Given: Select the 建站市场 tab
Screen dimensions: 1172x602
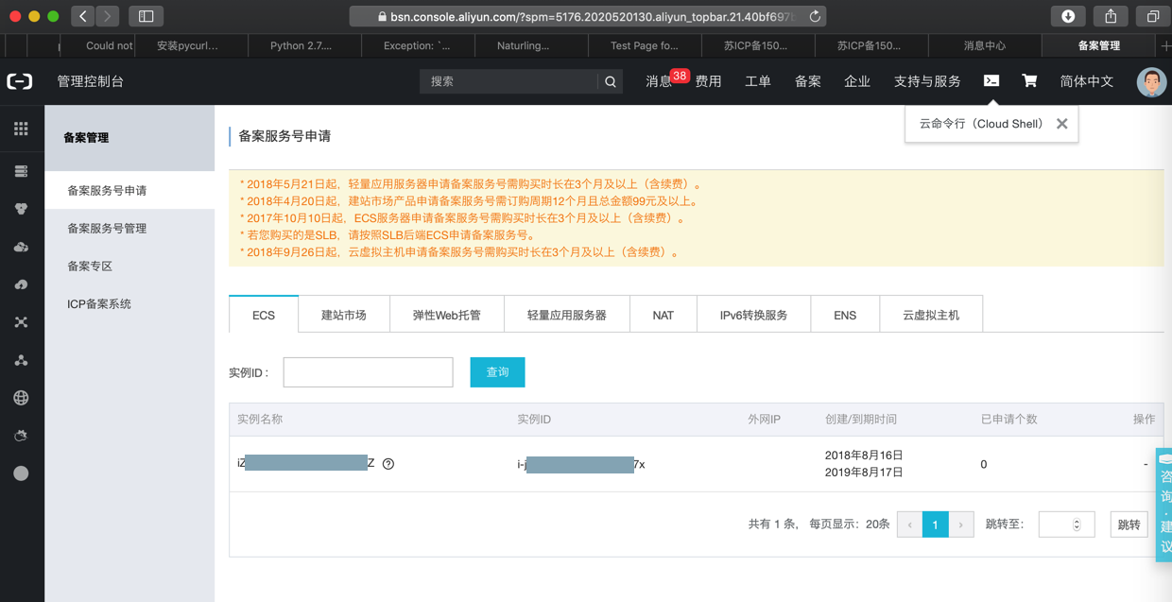Looking at the screenshot, I should (x=344, y=315).
